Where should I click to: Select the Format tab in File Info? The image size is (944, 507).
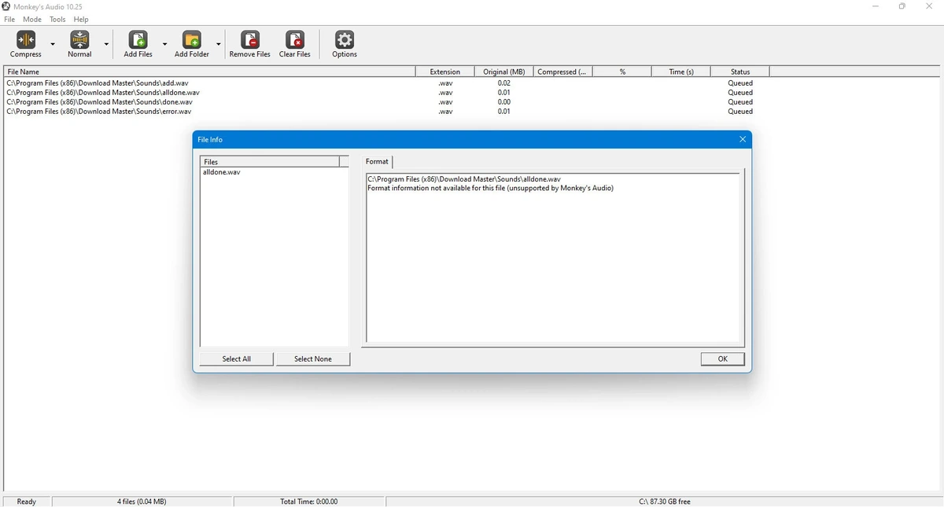pyautogui.click(x=377, y=161)
